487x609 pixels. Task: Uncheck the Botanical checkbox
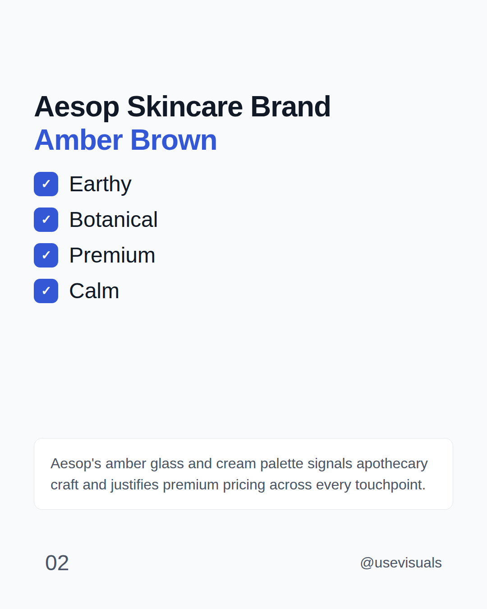(46, 220)
